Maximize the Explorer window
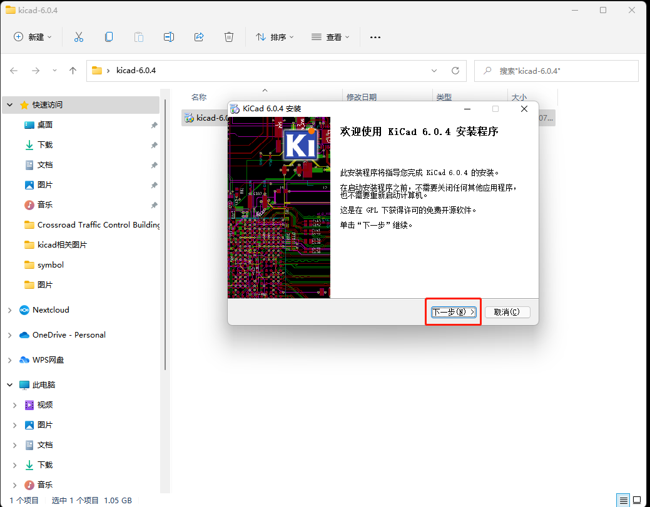650x507 pixels. point(603,11)
